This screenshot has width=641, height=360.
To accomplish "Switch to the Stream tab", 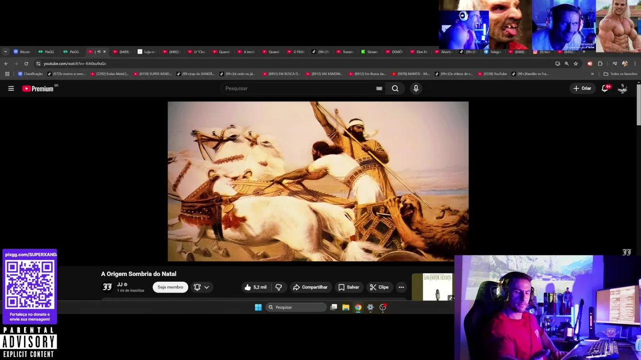I will pyautogui.click(x=371, y=51).
